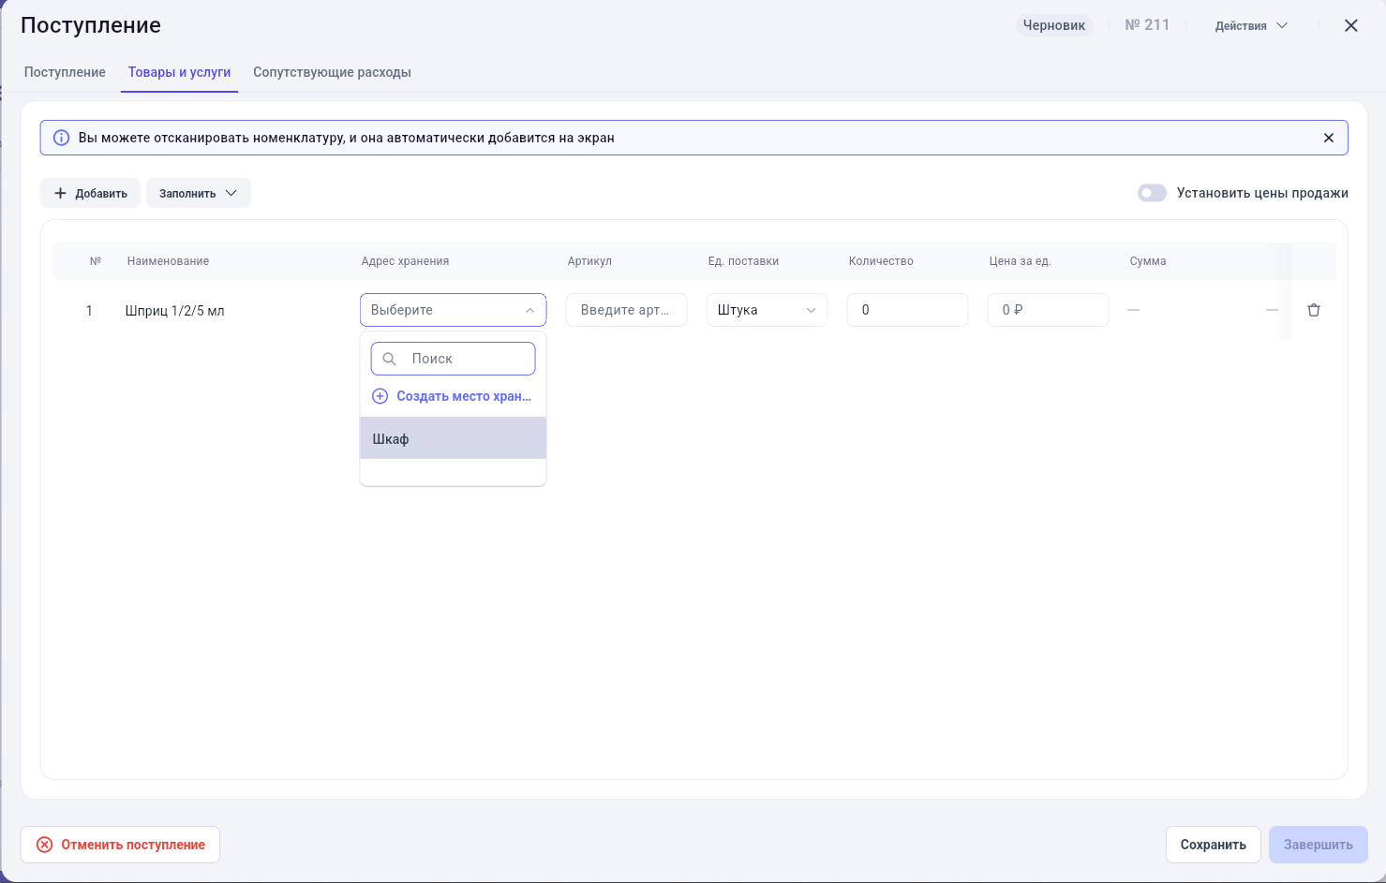Click the red cancel icon near Отменить поступление
1386x883 pixels.
coord(44,845)
